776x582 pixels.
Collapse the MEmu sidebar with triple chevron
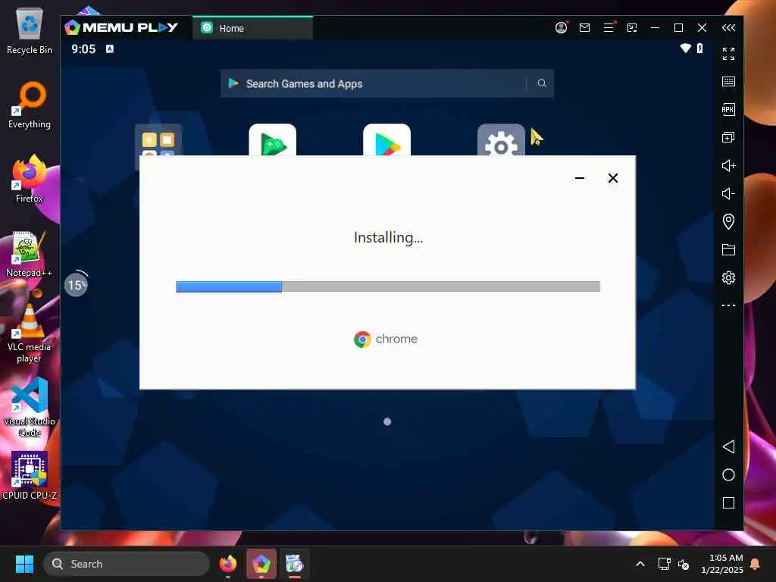coord(728,28)
